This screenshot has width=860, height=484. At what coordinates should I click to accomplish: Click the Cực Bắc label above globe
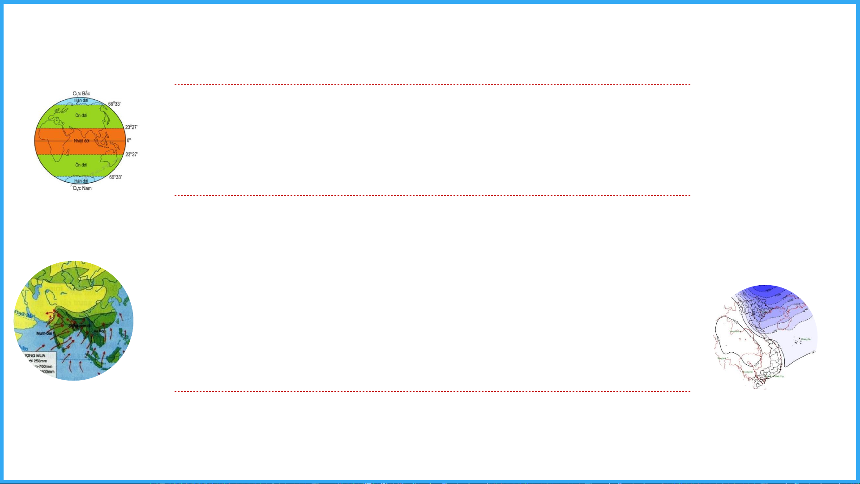click(x=81, y=94)
